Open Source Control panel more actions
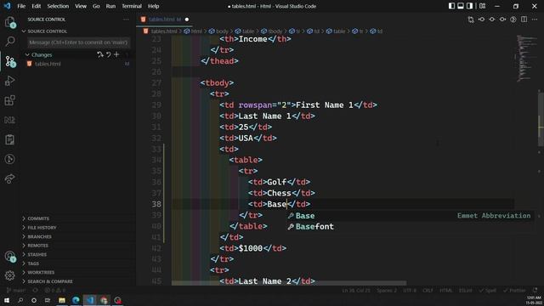This screenshot has width=544, height=306. (126, 20)
